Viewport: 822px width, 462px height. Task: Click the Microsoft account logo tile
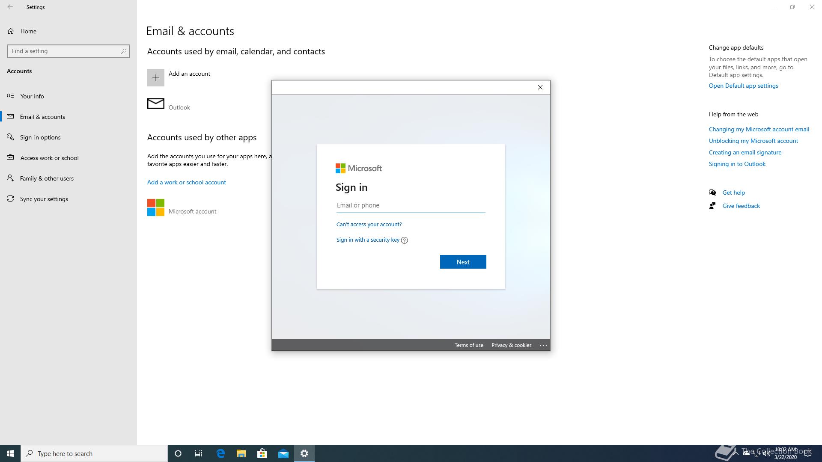click(156, 207)
